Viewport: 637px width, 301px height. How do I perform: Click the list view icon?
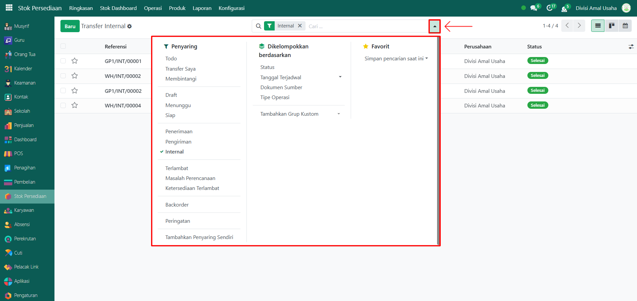point(598,26)
